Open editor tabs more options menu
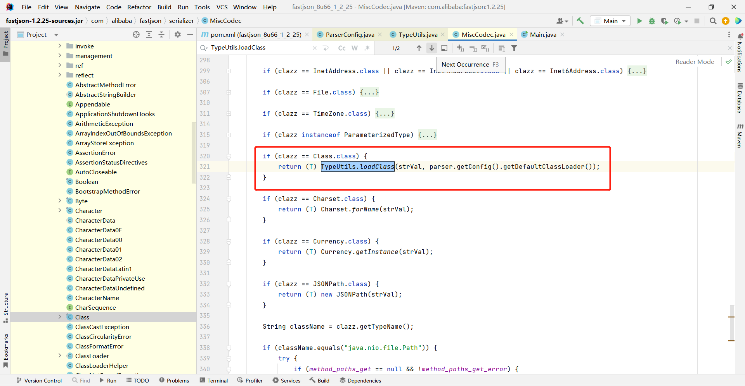Viewport: 745px width, 386px height. pos(729,34)
